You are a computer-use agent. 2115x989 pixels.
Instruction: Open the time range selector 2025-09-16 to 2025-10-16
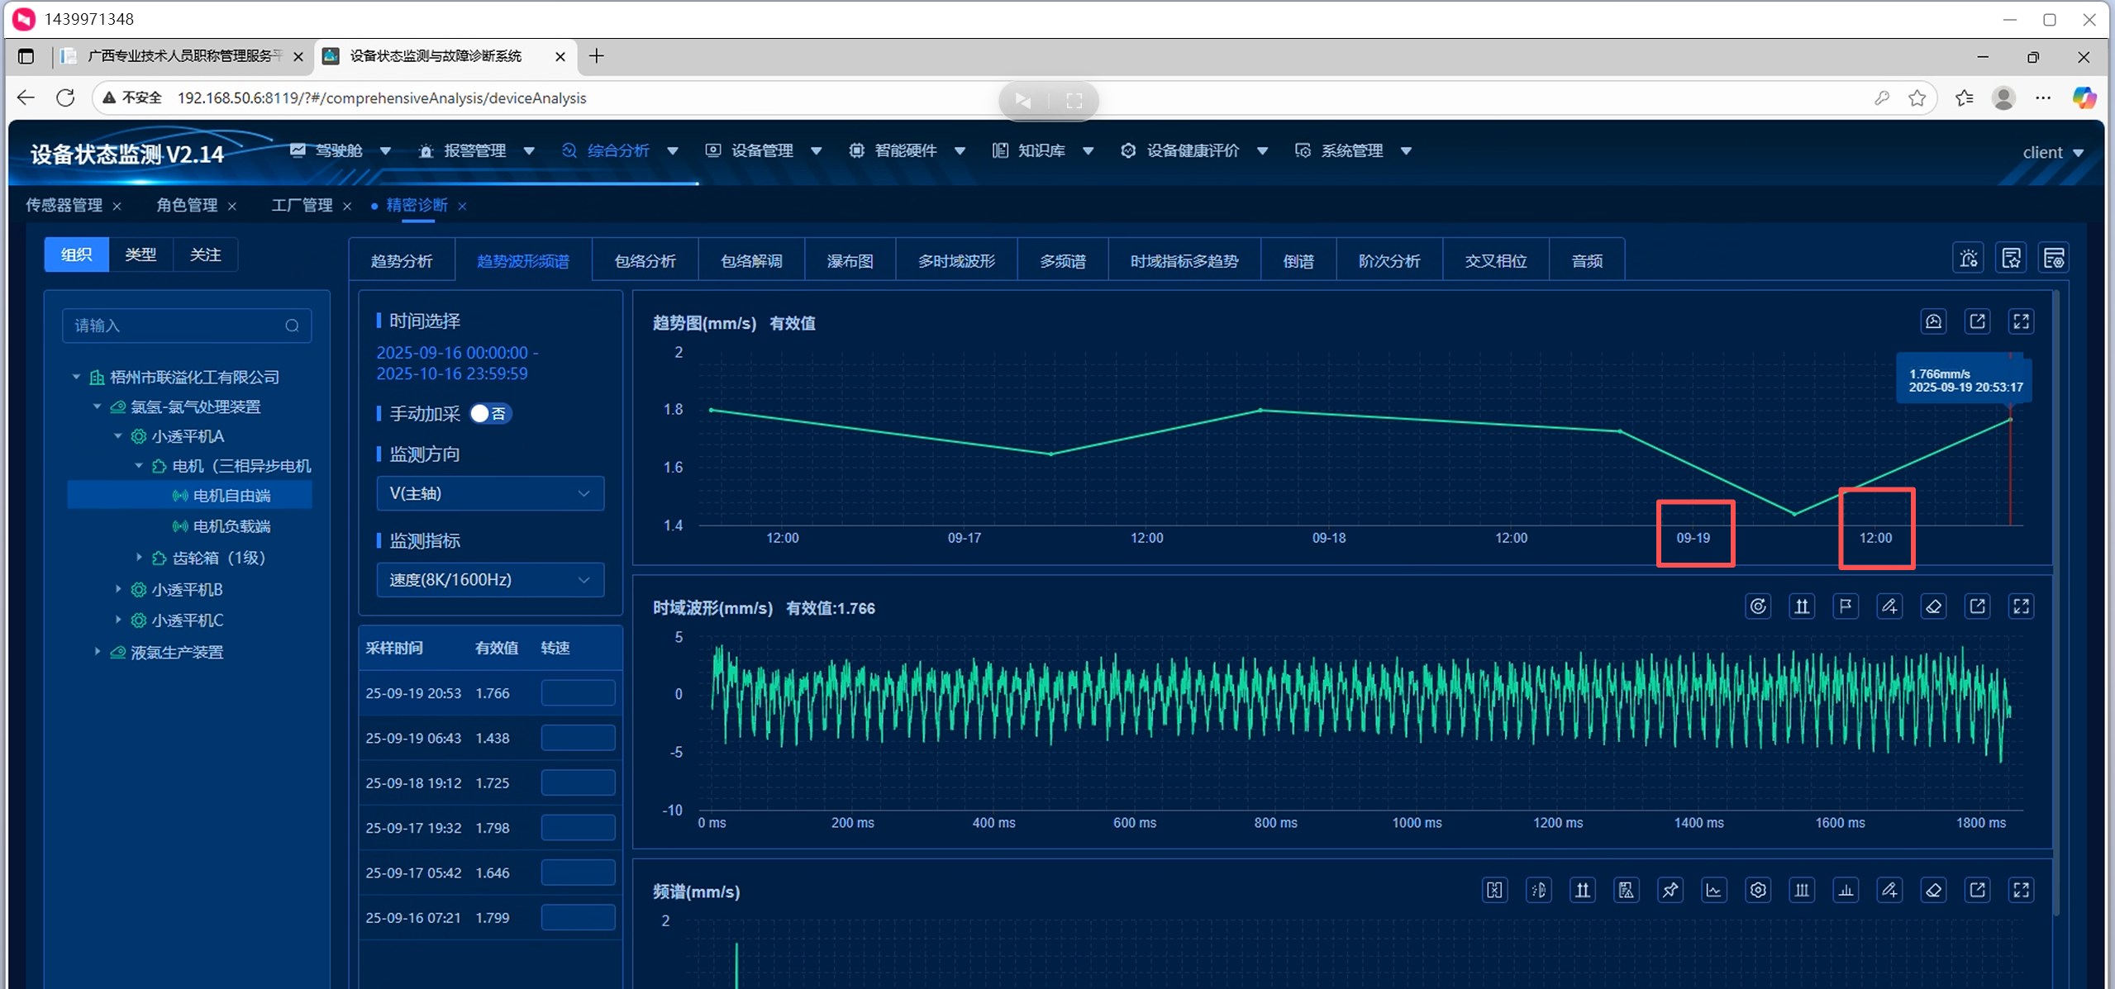click(457, 363)
